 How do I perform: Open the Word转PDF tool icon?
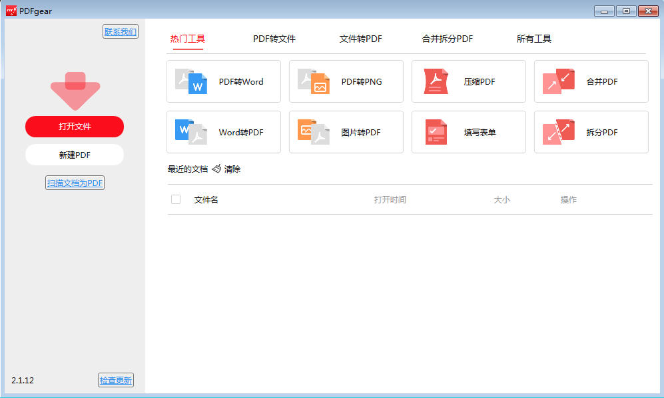tap(191, 132)
